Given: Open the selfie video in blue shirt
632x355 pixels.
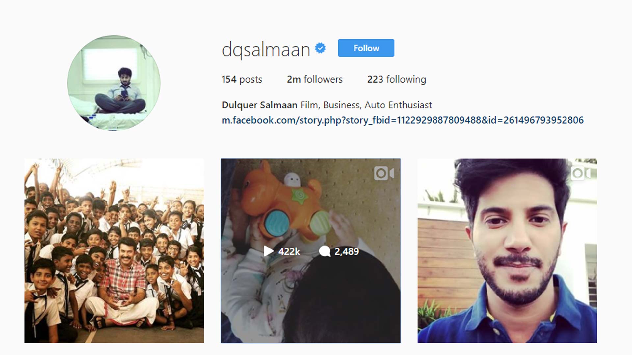Looking at the screenshot, I should 507,251.
